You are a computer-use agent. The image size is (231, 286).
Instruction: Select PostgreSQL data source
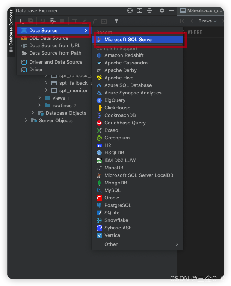coord(137,205)
